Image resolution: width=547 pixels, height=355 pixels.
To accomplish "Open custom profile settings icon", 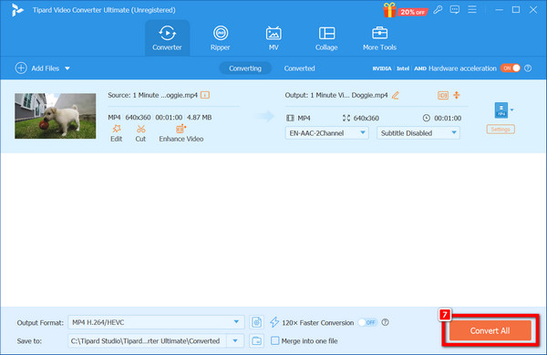I will pos(256,322).
